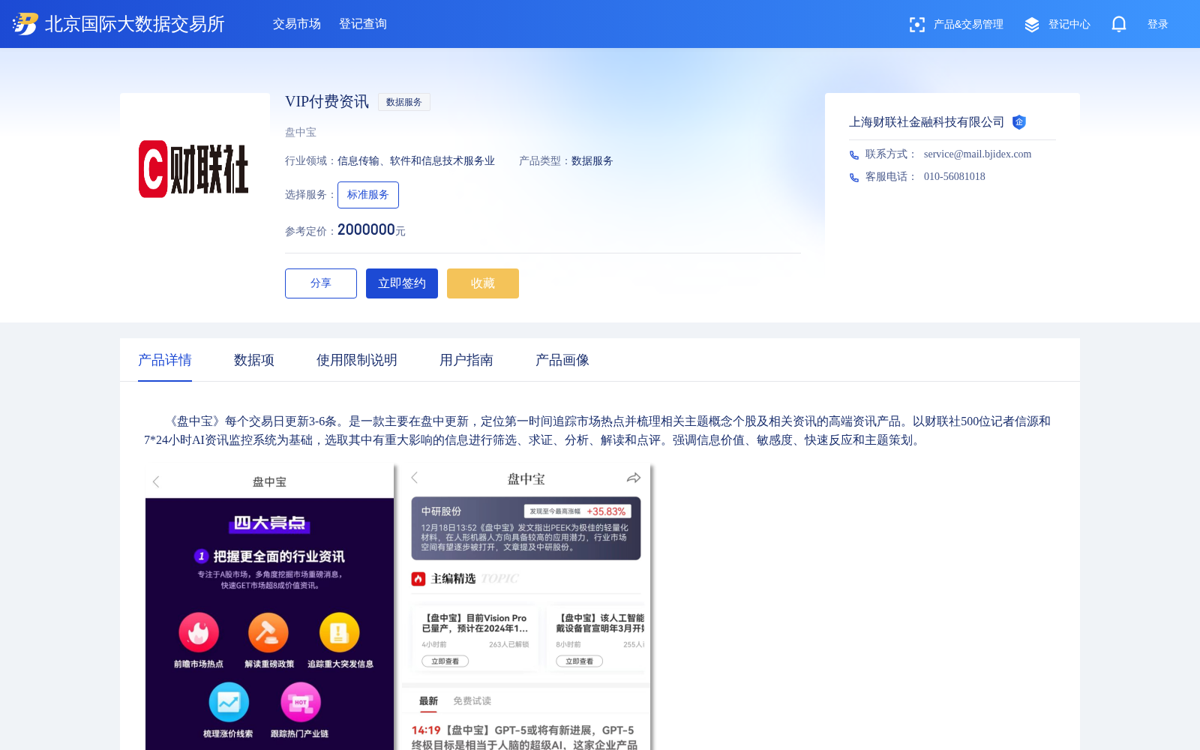
Task: Click the 分享 button
Action: click(x=321, y=283)
